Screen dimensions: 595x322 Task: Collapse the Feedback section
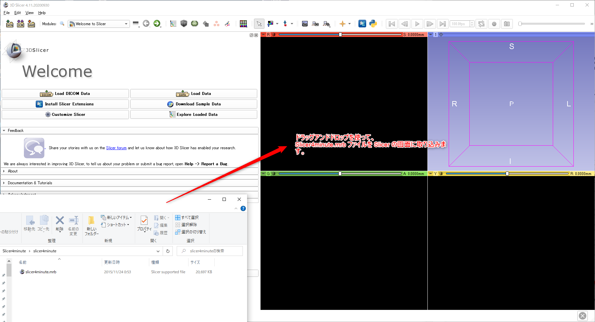[130, 131]
